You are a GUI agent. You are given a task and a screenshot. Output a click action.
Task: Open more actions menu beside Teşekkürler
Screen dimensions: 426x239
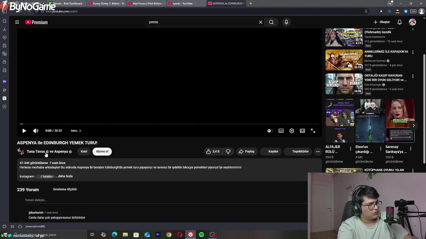pyautogui.click(x=318, y=151)
